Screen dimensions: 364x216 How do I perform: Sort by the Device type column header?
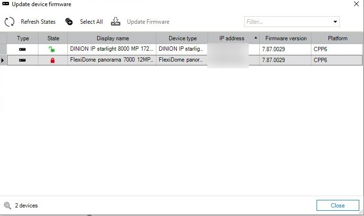(182, 38)
